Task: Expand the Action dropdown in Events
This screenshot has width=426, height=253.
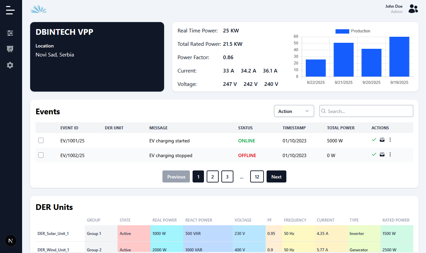Action: 294,111
